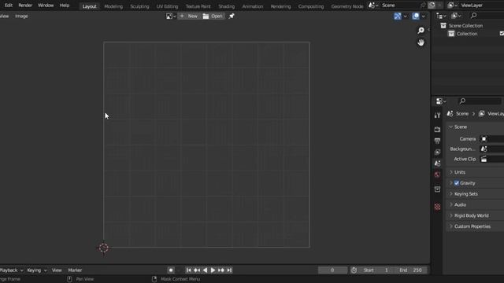Click the Active Clip field
The image size is (504, 283).
(x=491, y=159)
